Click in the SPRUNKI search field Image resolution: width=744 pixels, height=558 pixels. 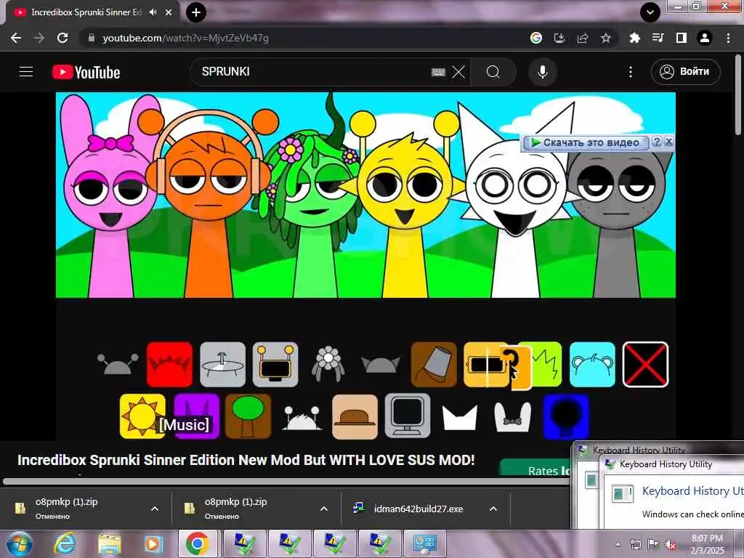click(313, 72)
